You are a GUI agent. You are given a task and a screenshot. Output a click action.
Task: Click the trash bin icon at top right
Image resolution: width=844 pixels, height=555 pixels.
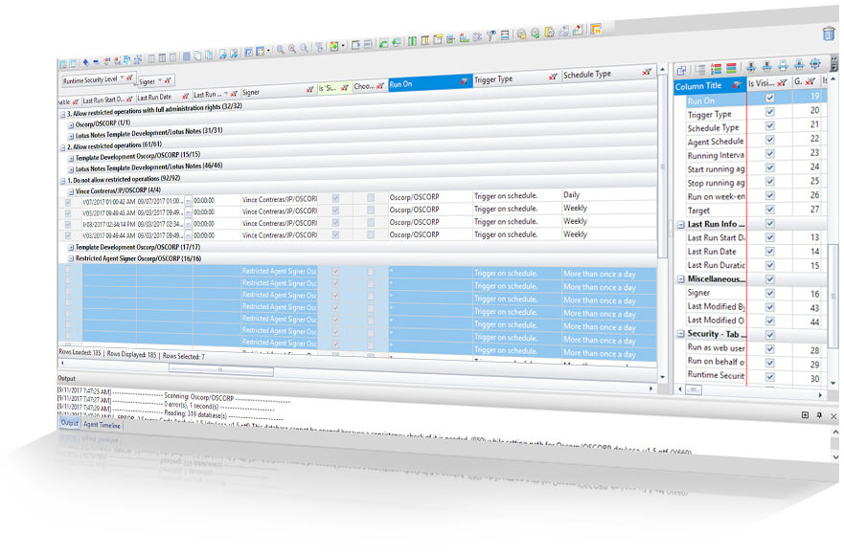pyautogui.click(x=829, y=33)
